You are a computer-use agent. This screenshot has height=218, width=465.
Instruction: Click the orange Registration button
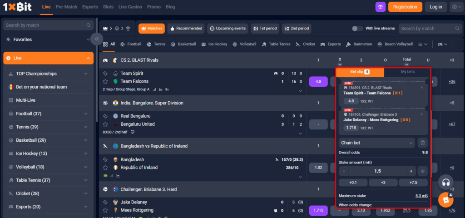tap(405, 7)
